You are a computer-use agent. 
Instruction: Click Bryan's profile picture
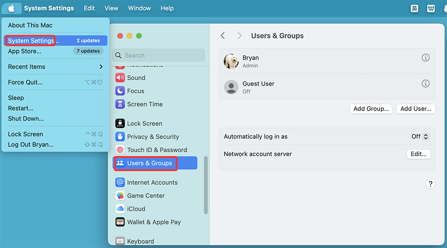(x=231, y=61)
